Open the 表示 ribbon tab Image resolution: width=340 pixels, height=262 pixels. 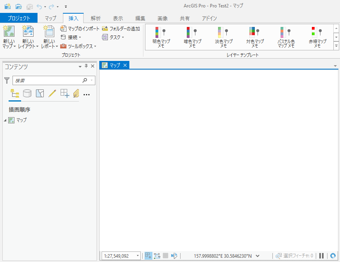tap(118, 18)
